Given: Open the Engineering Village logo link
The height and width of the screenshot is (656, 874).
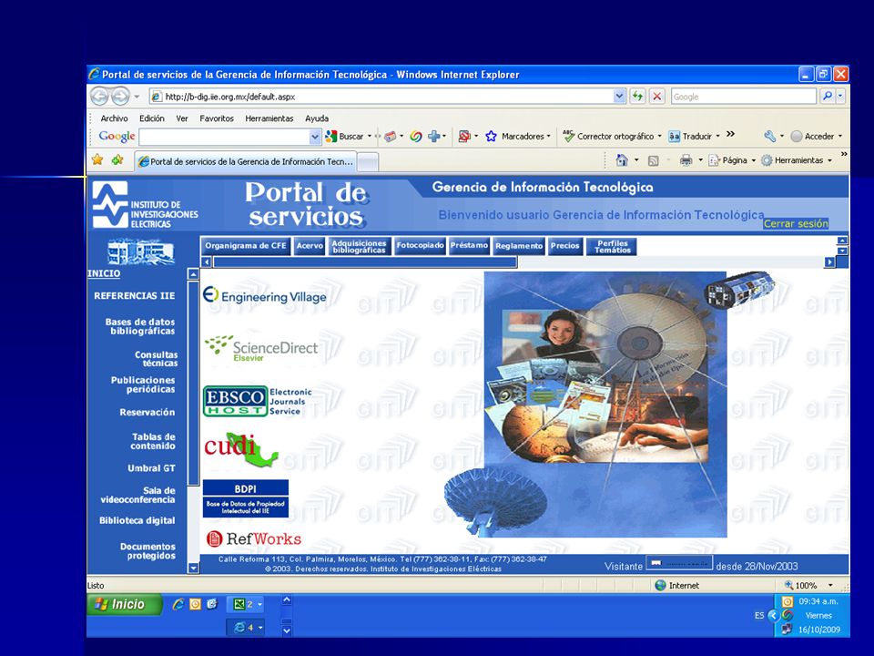Looking at the screenshot, I should click(x=264, y=295).
